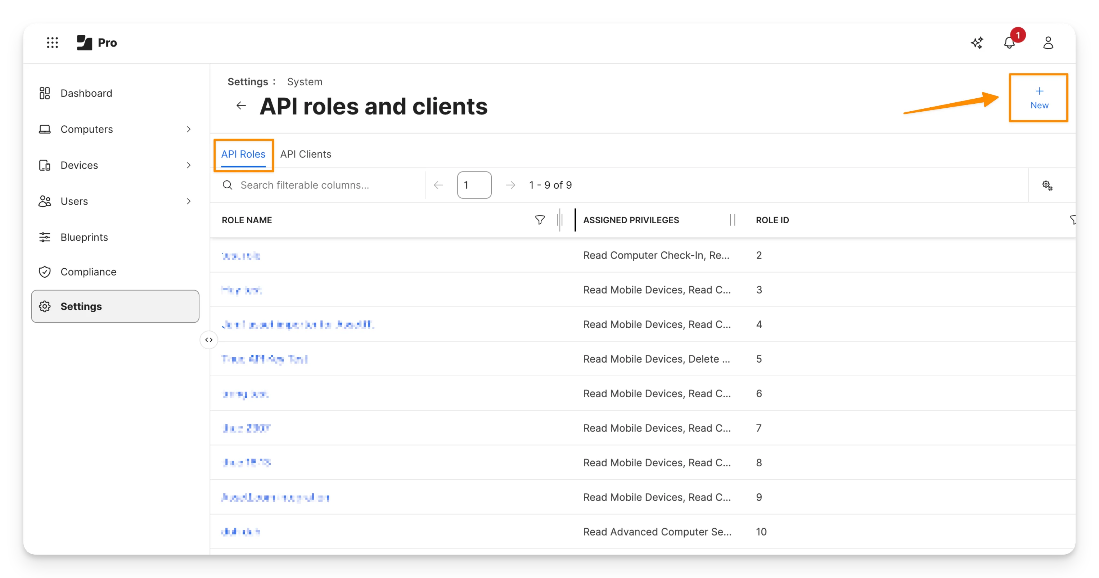Click the search magnifier icon
The height and width of the screenshot is (578, 1099).
(228, 185)
